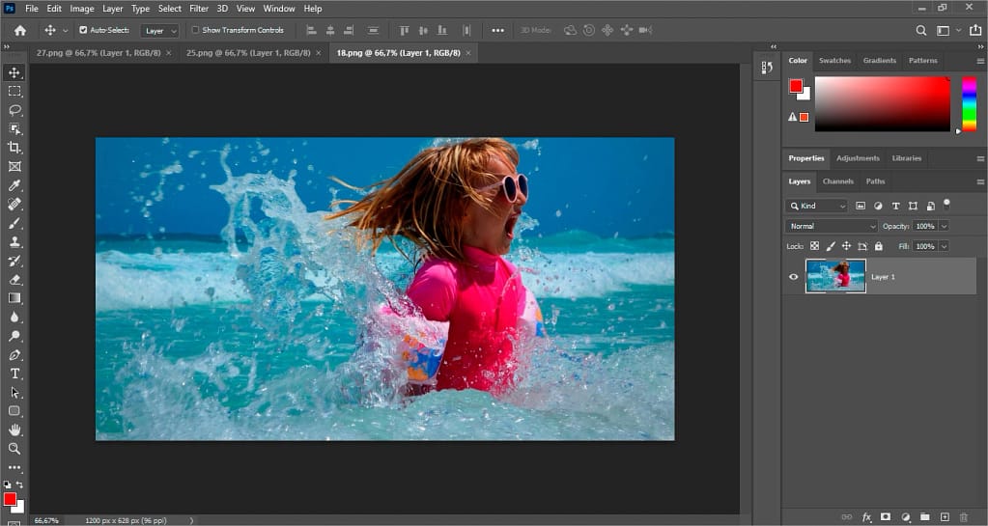The height and width of the screenshot is (526, 988).
Task: Open the Window menu
Action: click(278, 9)
